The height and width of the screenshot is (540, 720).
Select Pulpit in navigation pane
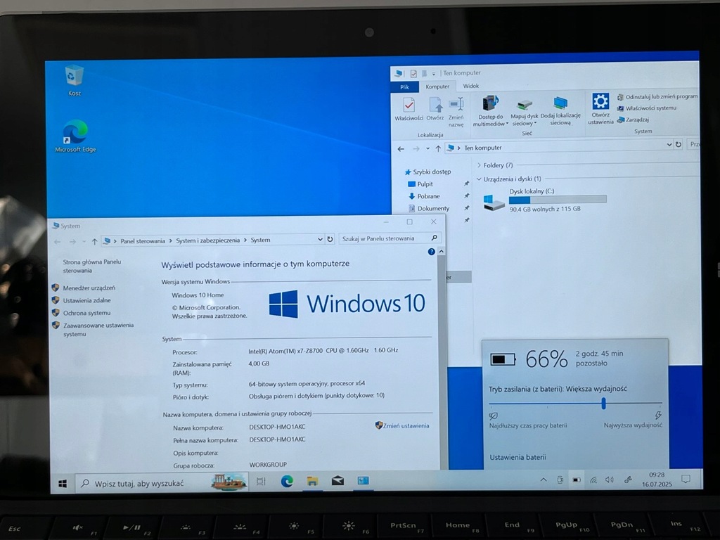[420, 184]
